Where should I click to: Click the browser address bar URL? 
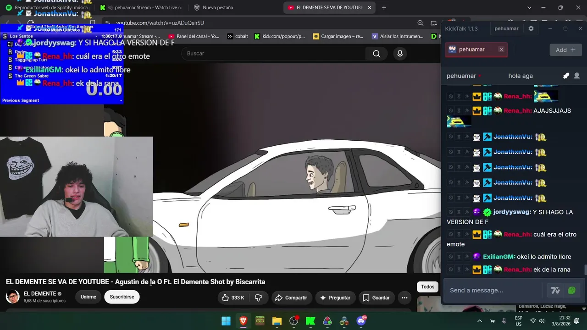[x=160, y=23]
